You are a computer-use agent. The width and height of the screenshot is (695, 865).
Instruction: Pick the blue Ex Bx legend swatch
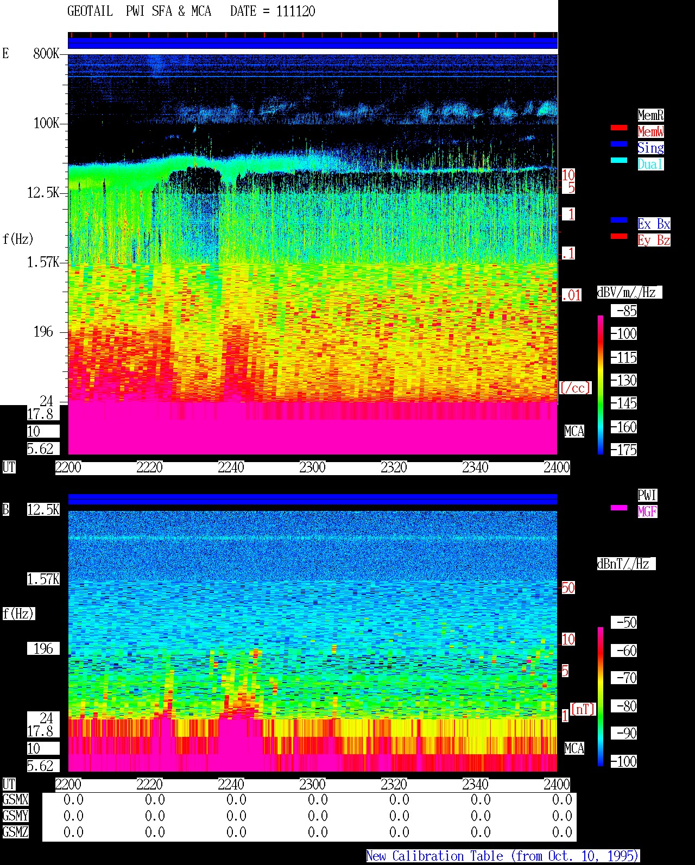(x=619, y=220)
